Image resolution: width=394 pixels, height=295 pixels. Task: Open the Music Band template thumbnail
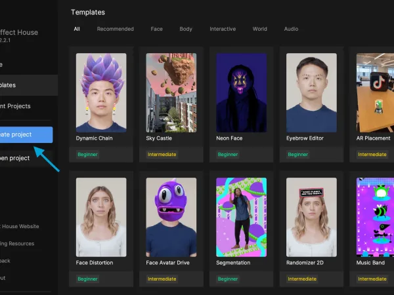(375, 217)
